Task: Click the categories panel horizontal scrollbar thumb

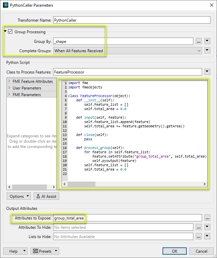Action: pyautogui.click(x=30, y=187)
